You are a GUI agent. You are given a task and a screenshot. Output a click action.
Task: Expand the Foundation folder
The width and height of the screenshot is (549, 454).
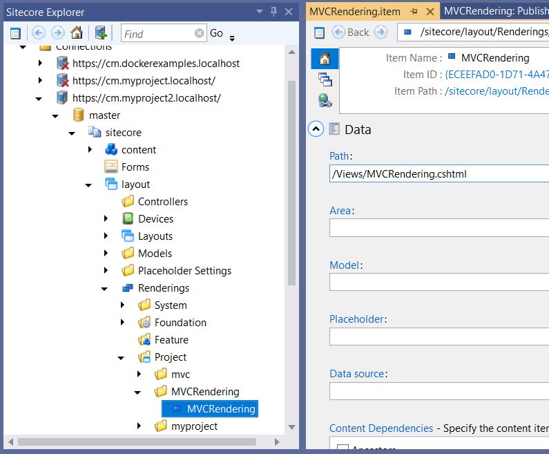pyautogui.click(x=122, y=321)
